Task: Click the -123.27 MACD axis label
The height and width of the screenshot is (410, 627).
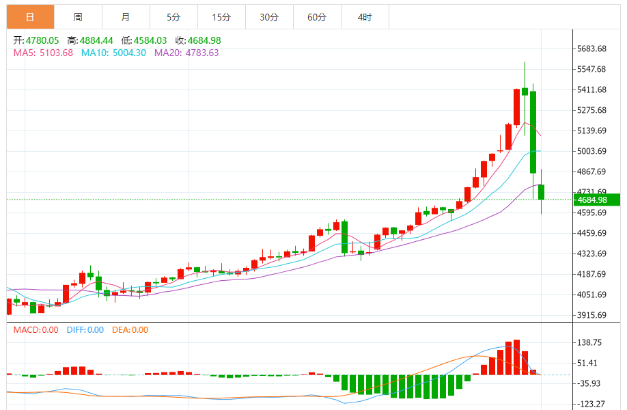Action: click(x=591, y=404)
